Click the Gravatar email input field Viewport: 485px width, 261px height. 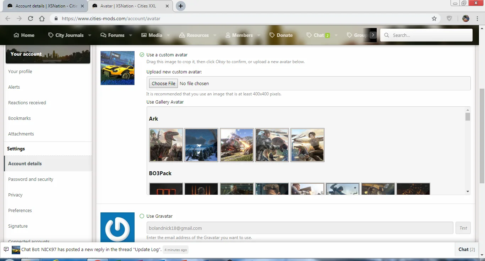click(300, 228)
